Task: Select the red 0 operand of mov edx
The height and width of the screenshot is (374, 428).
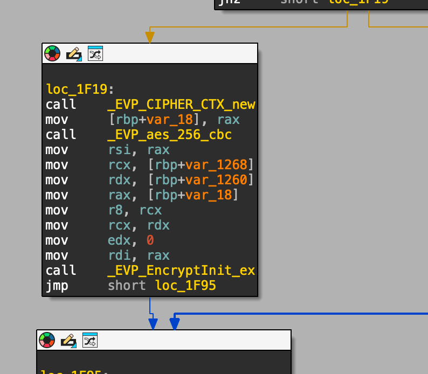Action: [x=150, y=240]
